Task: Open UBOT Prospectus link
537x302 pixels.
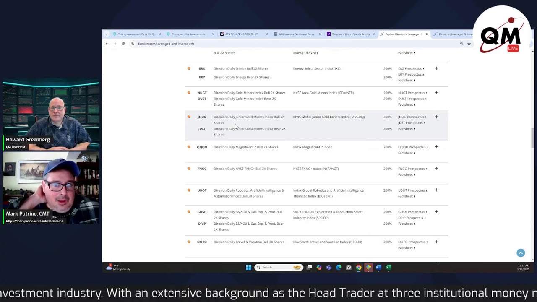Action: (x=412, y=190)
